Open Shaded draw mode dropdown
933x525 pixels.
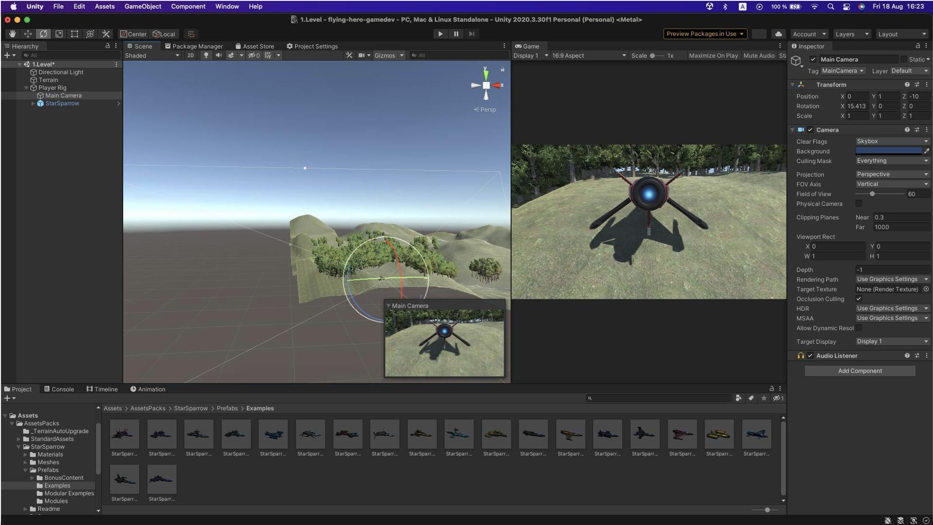(x=152, y=55)
